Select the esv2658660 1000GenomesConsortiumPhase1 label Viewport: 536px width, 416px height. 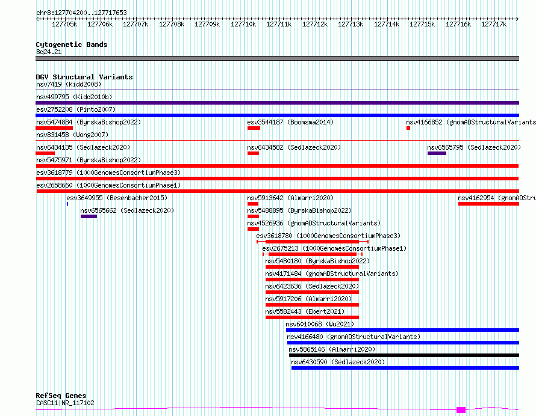[108, 185]
